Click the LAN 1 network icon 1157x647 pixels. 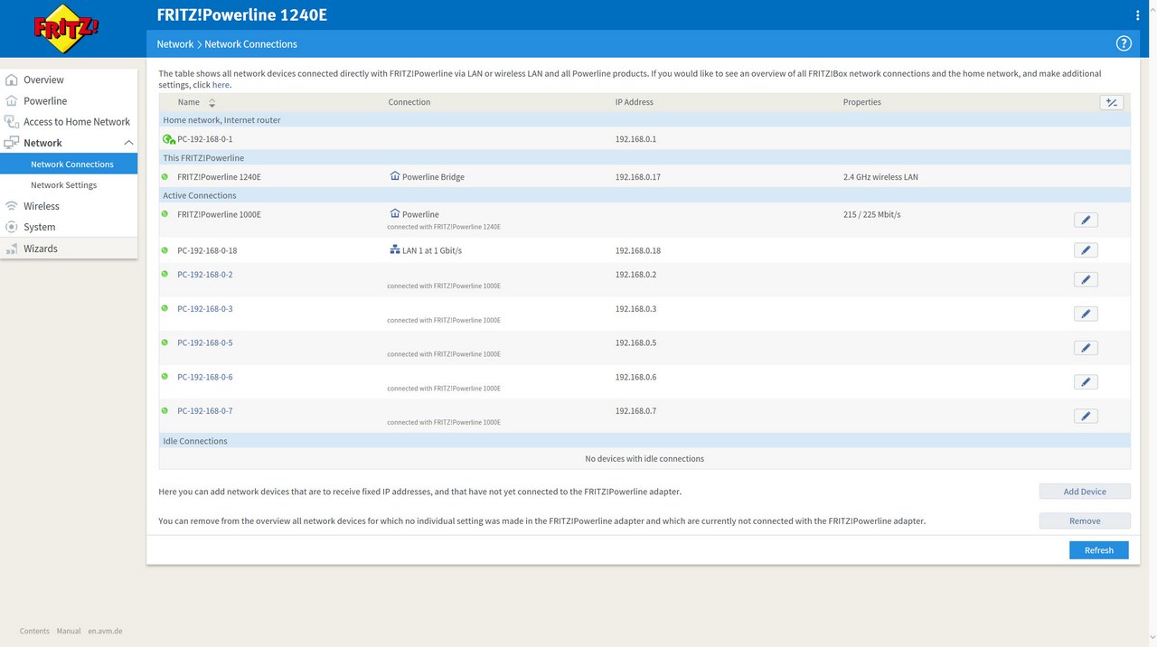pos(394,249)
